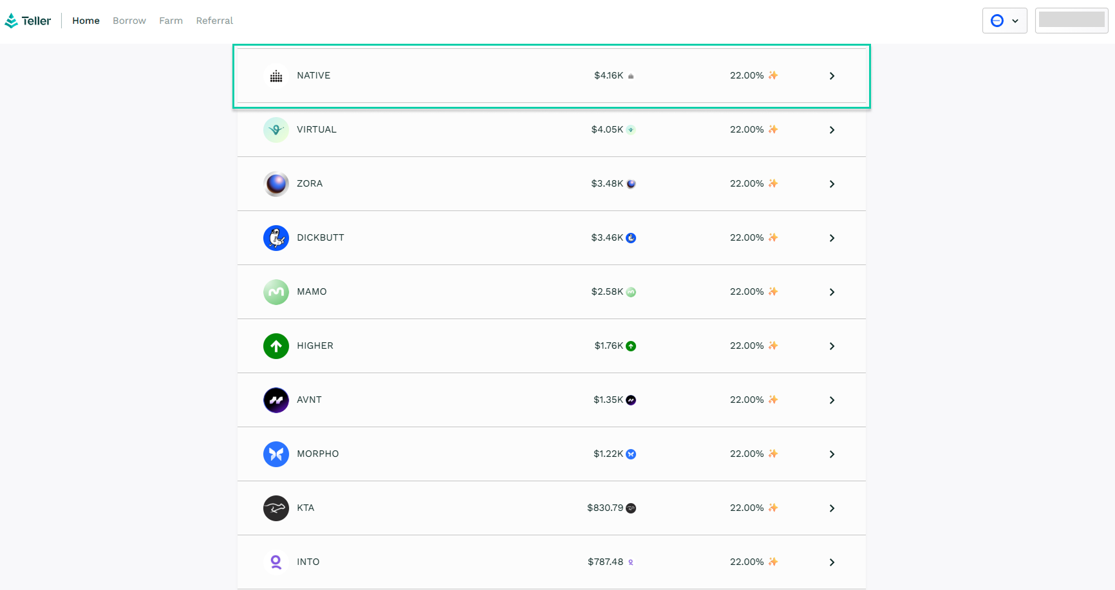The width and height of the screenshot is (1115, 590).
Task: Open the Farm tab
Action: coord(171,21)
